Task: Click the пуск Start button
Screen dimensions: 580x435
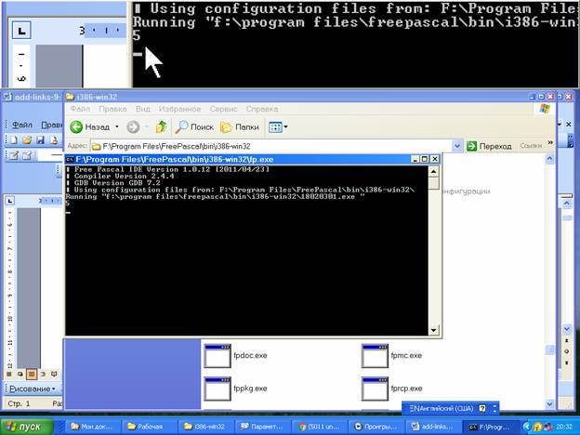Action: click(25, 427)
